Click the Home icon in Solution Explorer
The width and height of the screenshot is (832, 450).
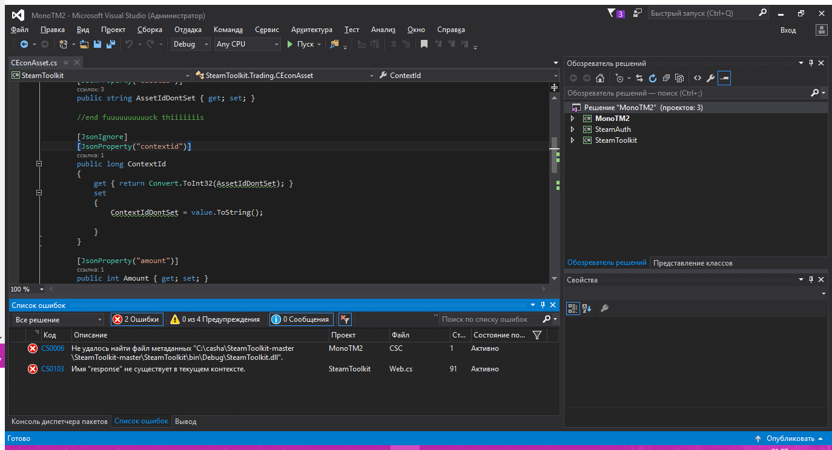(600, 78)
